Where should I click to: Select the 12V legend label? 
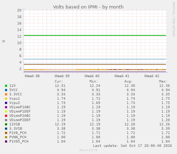(x=12, y=86)
